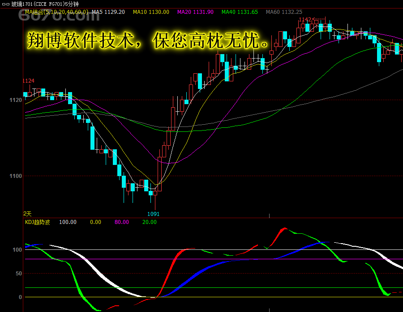Click the MA20 1131.90 value
This screenshot has width=403, height=312.
click(195, 12)
